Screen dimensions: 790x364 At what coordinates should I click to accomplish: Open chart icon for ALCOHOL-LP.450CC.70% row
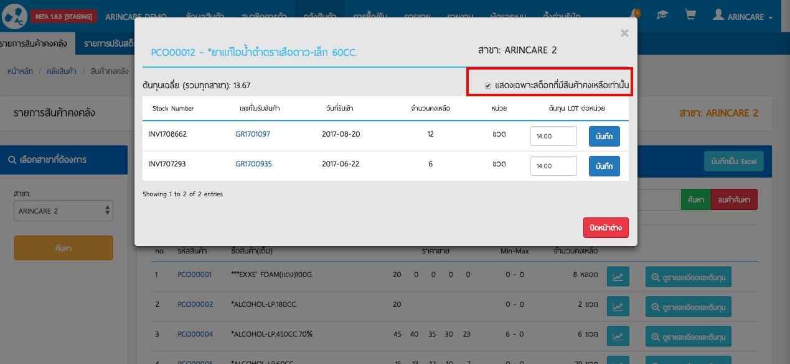618,336
